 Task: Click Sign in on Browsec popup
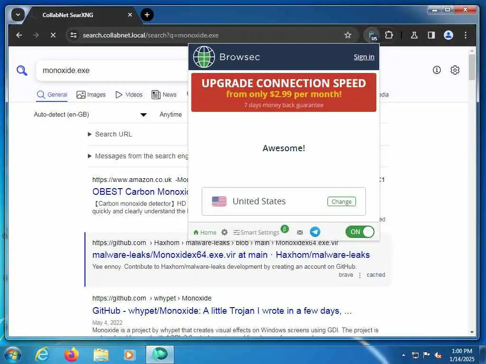click(x=364, y=57)
